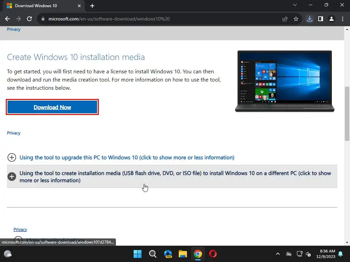The width and height of the screenshot is (350, 262).
Task: View site security lock info
Action: (x=43, y=19)
